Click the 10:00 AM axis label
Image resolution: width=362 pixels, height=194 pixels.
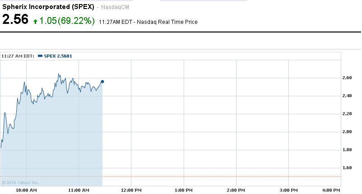[x=26, y=190]
